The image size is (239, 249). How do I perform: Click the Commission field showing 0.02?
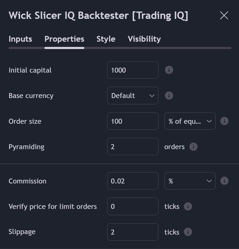tap(133, 181)
